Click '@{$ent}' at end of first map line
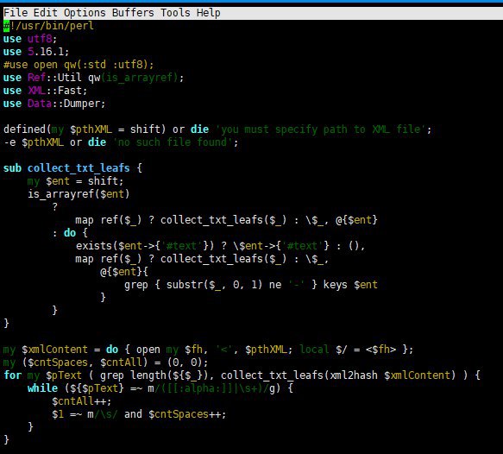This screenshot has height=454, width=503. click(356, 220)
